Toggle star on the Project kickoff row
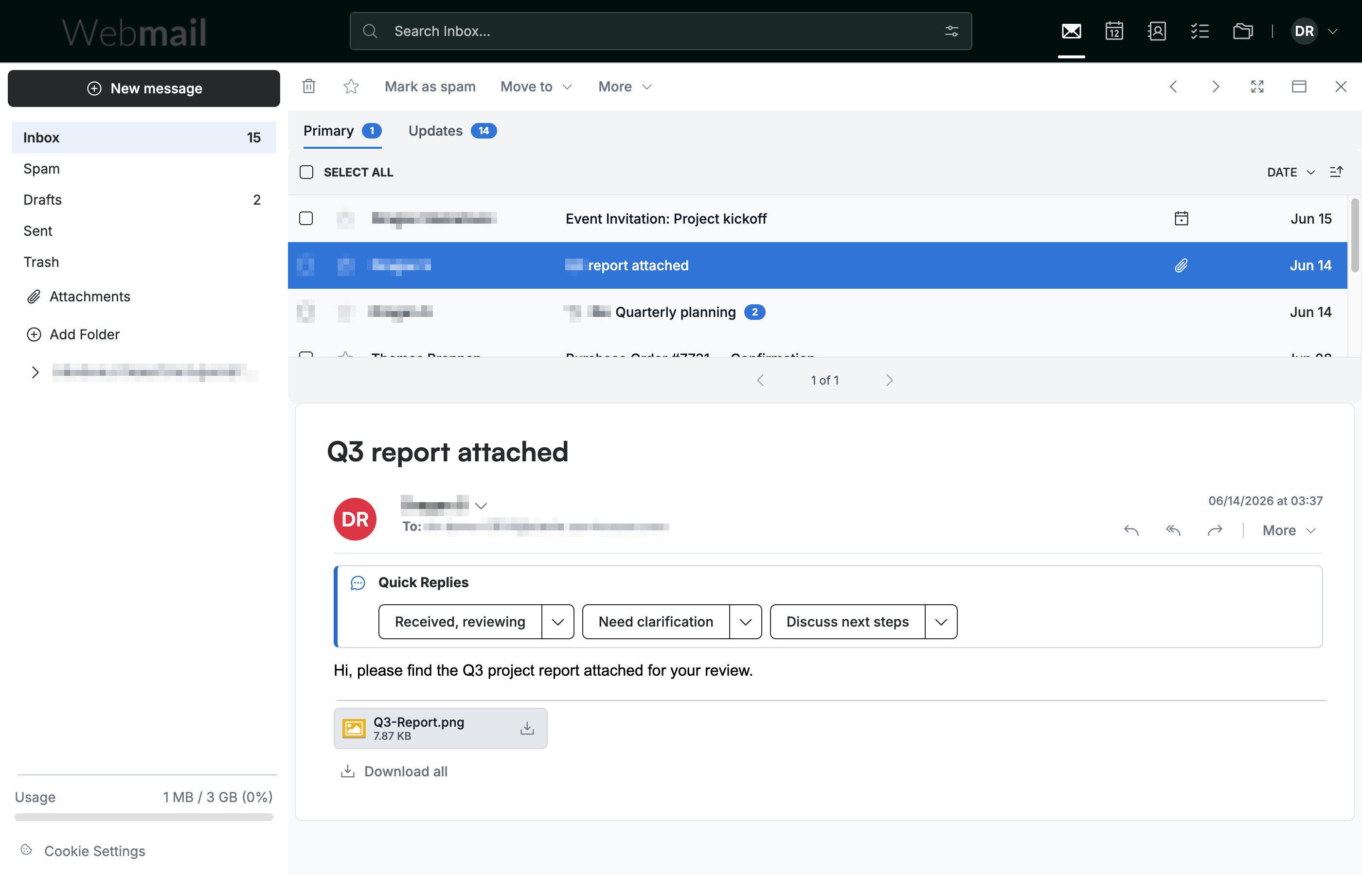1362x875 pixels. pos(346,219)
